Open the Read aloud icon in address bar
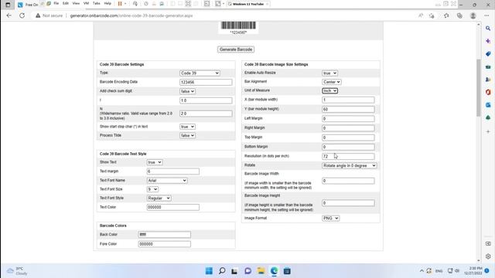 [x=421, y=15]
